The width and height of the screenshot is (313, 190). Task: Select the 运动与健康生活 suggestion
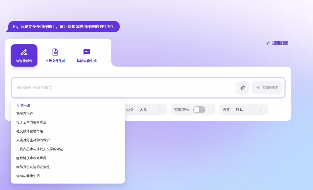[28, 176]
